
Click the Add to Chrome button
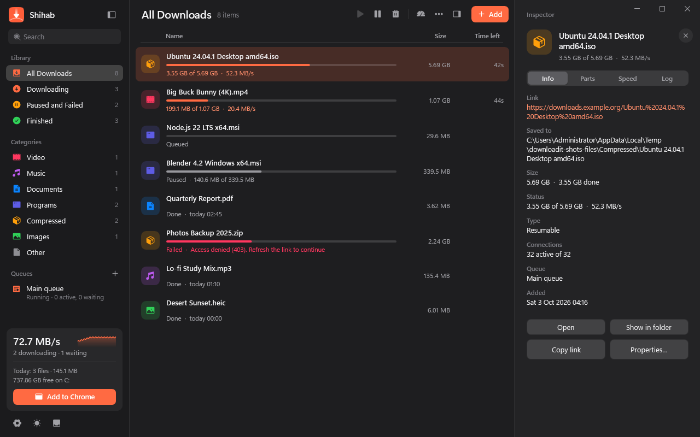(x=65, y=397)
